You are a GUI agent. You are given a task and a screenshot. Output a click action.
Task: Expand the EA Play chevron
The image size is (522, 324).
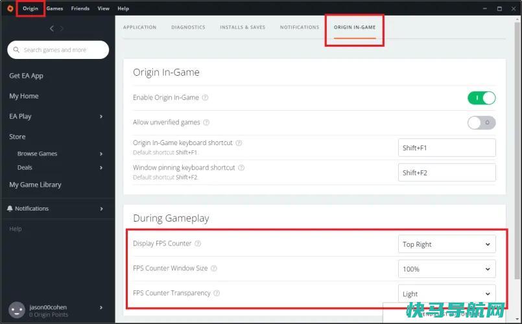click(x=101, y=117)
